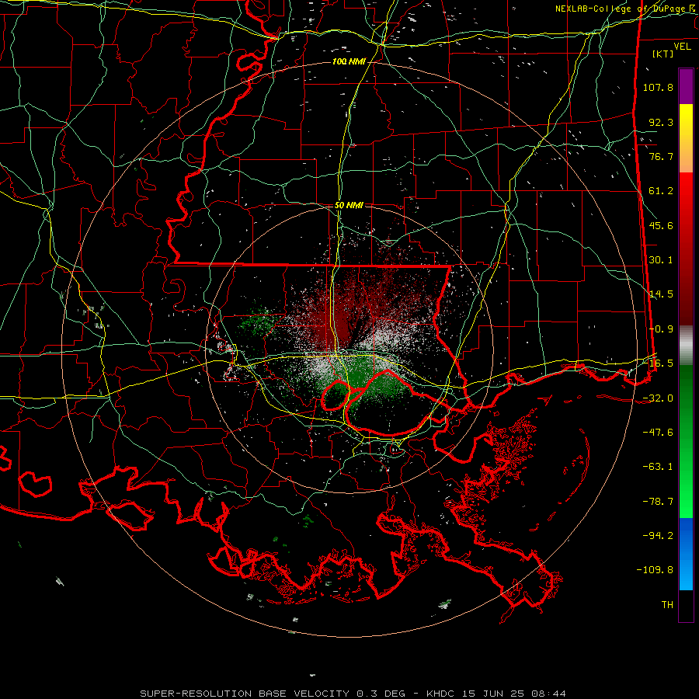Select the -109.8 velocity scale value
Viewport: 699px width, 699px height.
tap(656, 570)
